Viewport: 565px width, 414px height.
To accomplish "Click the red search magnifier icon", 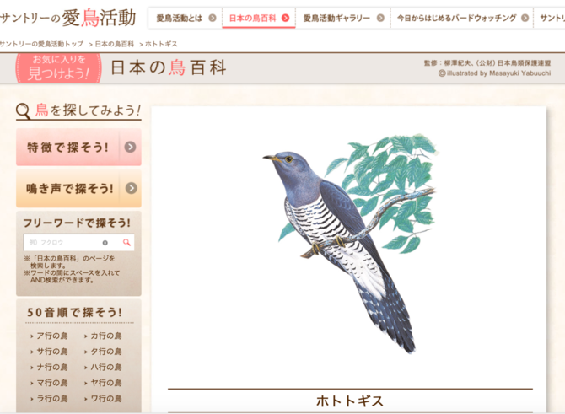I will pyautogui.click(x=126, y=243).
